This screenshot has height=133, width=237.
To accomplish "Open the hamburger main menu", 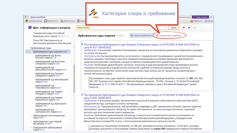I will coord(26,17).
